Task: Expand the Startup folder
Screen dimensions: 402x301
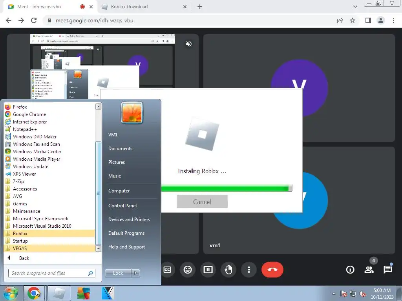Action: pyautogui.click(x=20, y=241)
